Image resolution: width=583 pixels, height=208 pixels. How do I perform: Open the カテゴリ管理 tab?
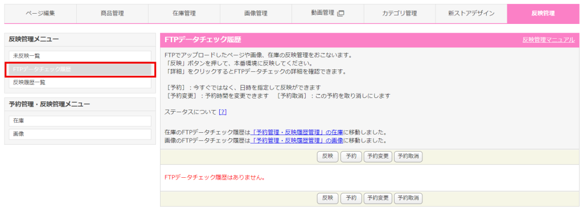pos(399,14)
